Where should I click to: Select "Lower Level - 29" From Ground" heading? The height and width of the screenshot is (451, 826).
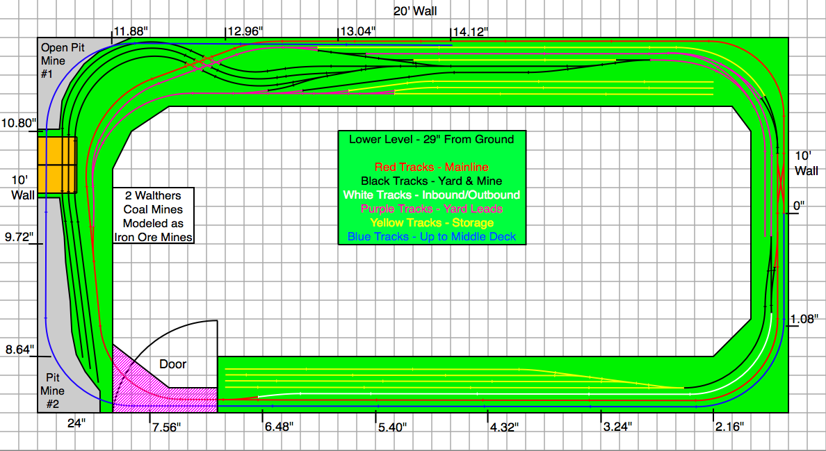tap(431, 139)
